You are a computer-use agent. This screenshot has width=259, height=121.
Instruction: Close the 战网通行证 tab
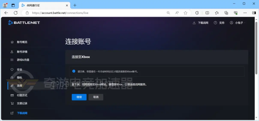coord(67,5)
